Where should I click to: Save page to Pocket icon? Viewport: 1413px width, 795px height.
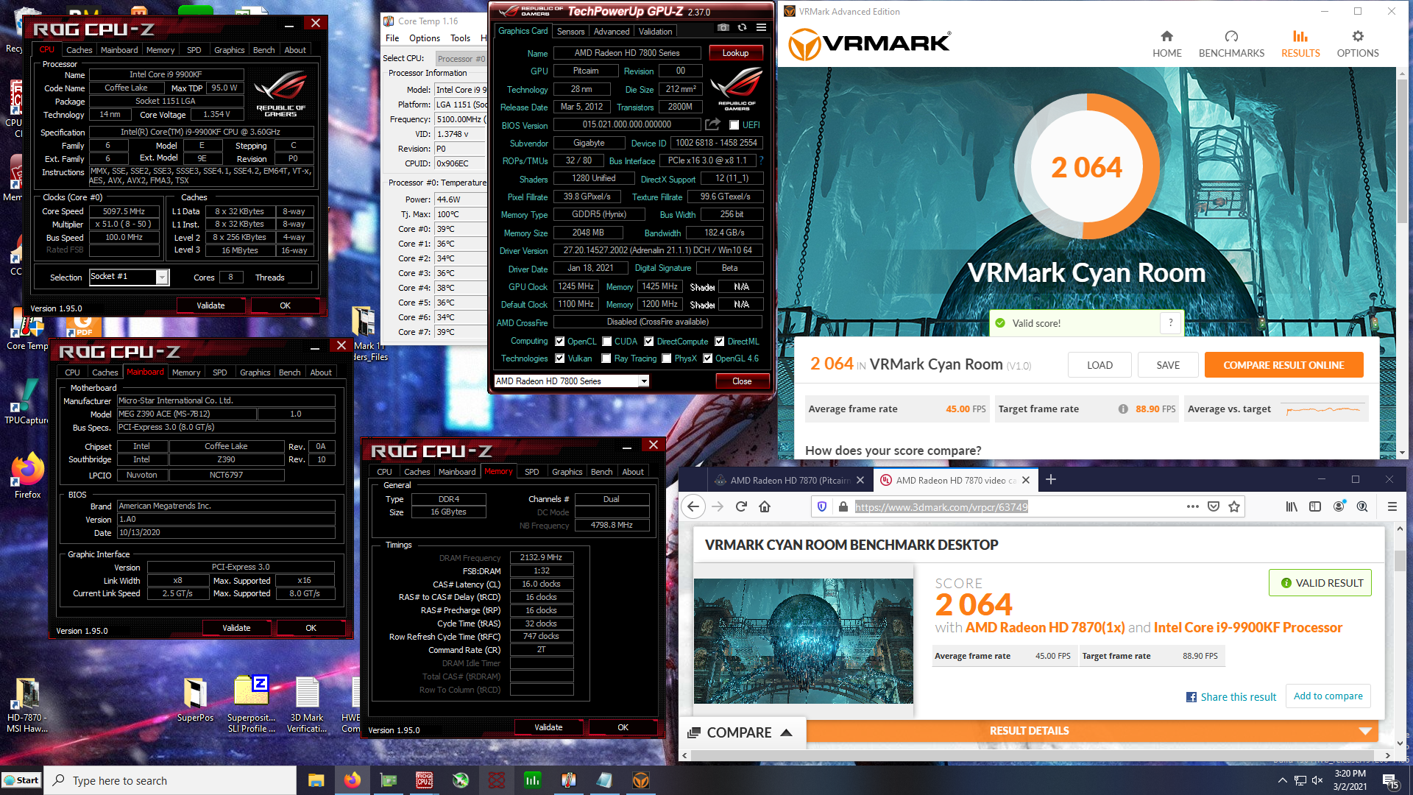click(1214, 506)
